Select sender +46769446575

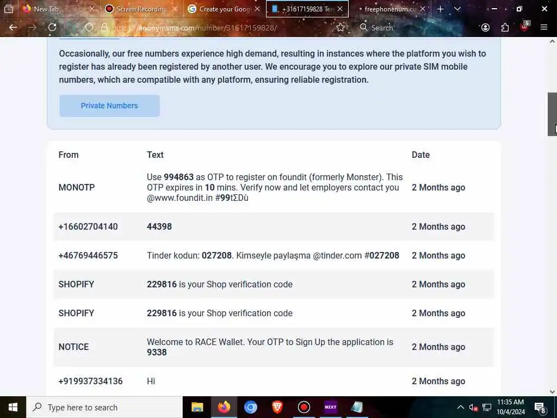click(x=88, y=256)
